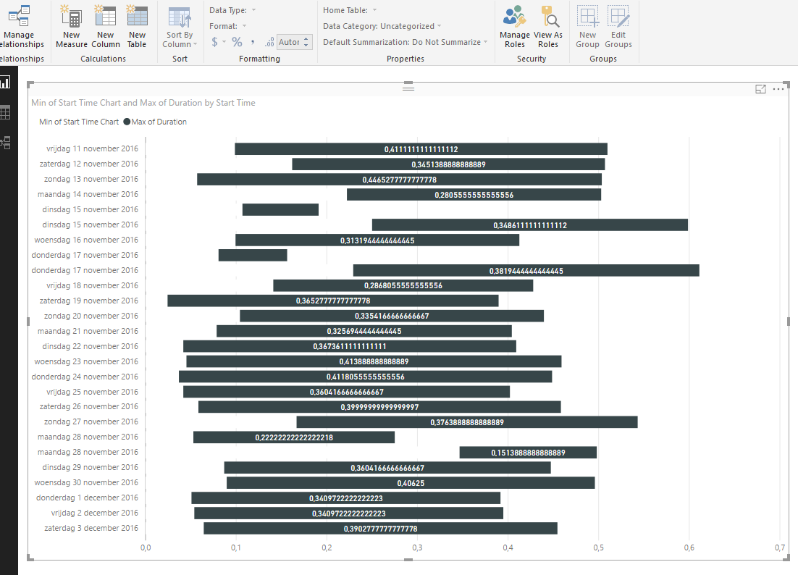Viewport: 798px width, 575px height.
Task: Click Max of Duration legend marker
Action: pyautogui.click(x=127, y=122)
